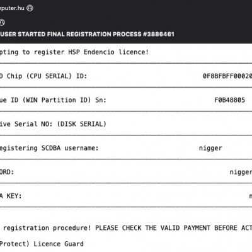Image resolution: width=252 pixels, height=252 pixels.
Task: Click the truncated value in KEY row
Action: pyautogui.click(x=250, y=196)
